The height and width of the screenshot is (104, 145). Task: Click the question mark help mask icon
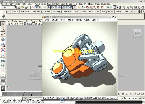(74, 7)
